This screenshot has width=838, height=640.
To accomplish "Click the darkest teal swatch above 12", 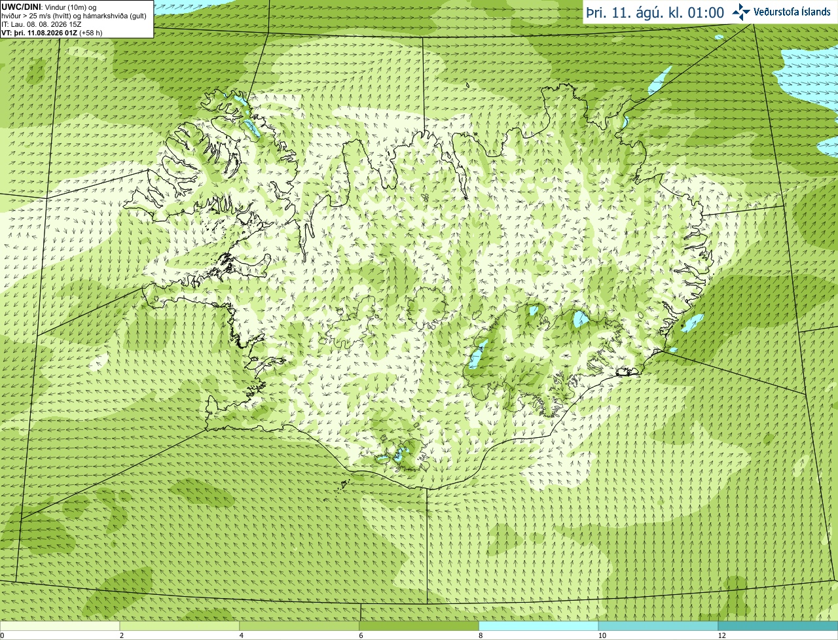I will click(x=778, y=626).
